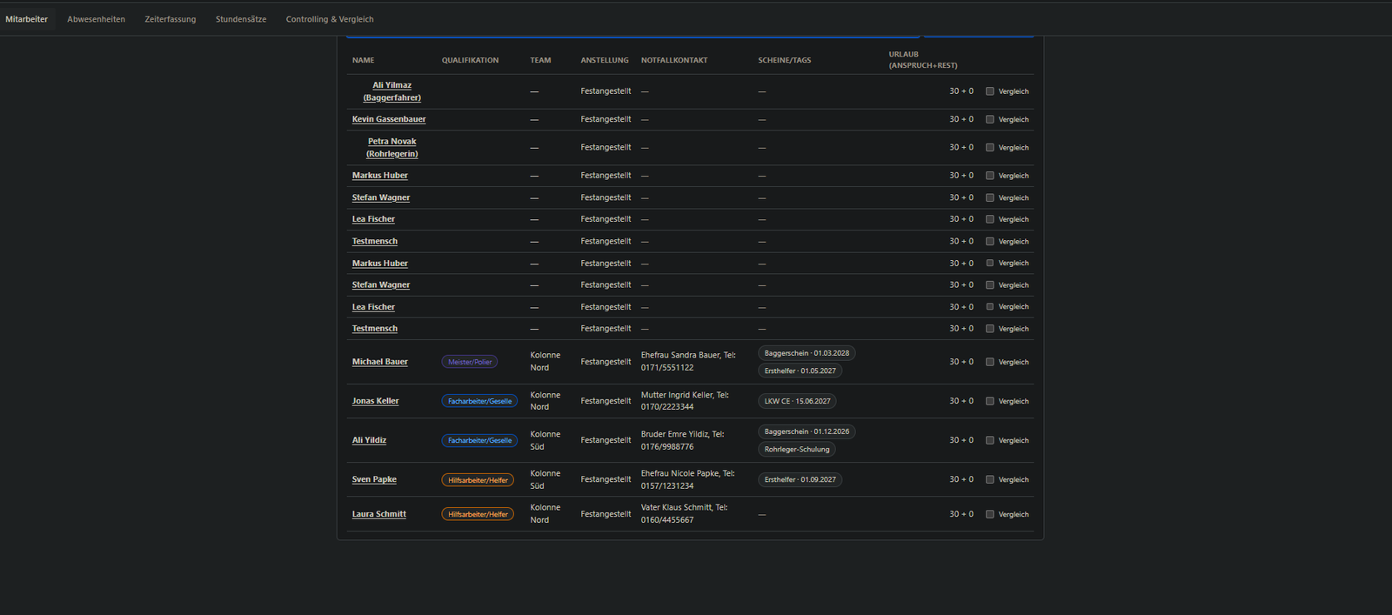Click the Baggerschein · 01.12.2026 tag
The height and width of the screenshot is (615, 1392).
pos(806,431)
